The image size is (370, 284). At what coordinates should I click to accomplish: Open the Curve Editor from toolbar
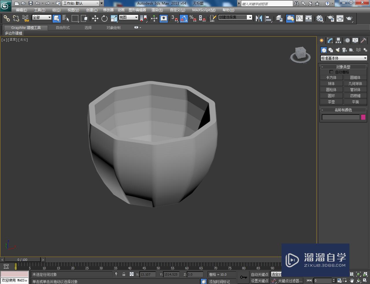299,19
